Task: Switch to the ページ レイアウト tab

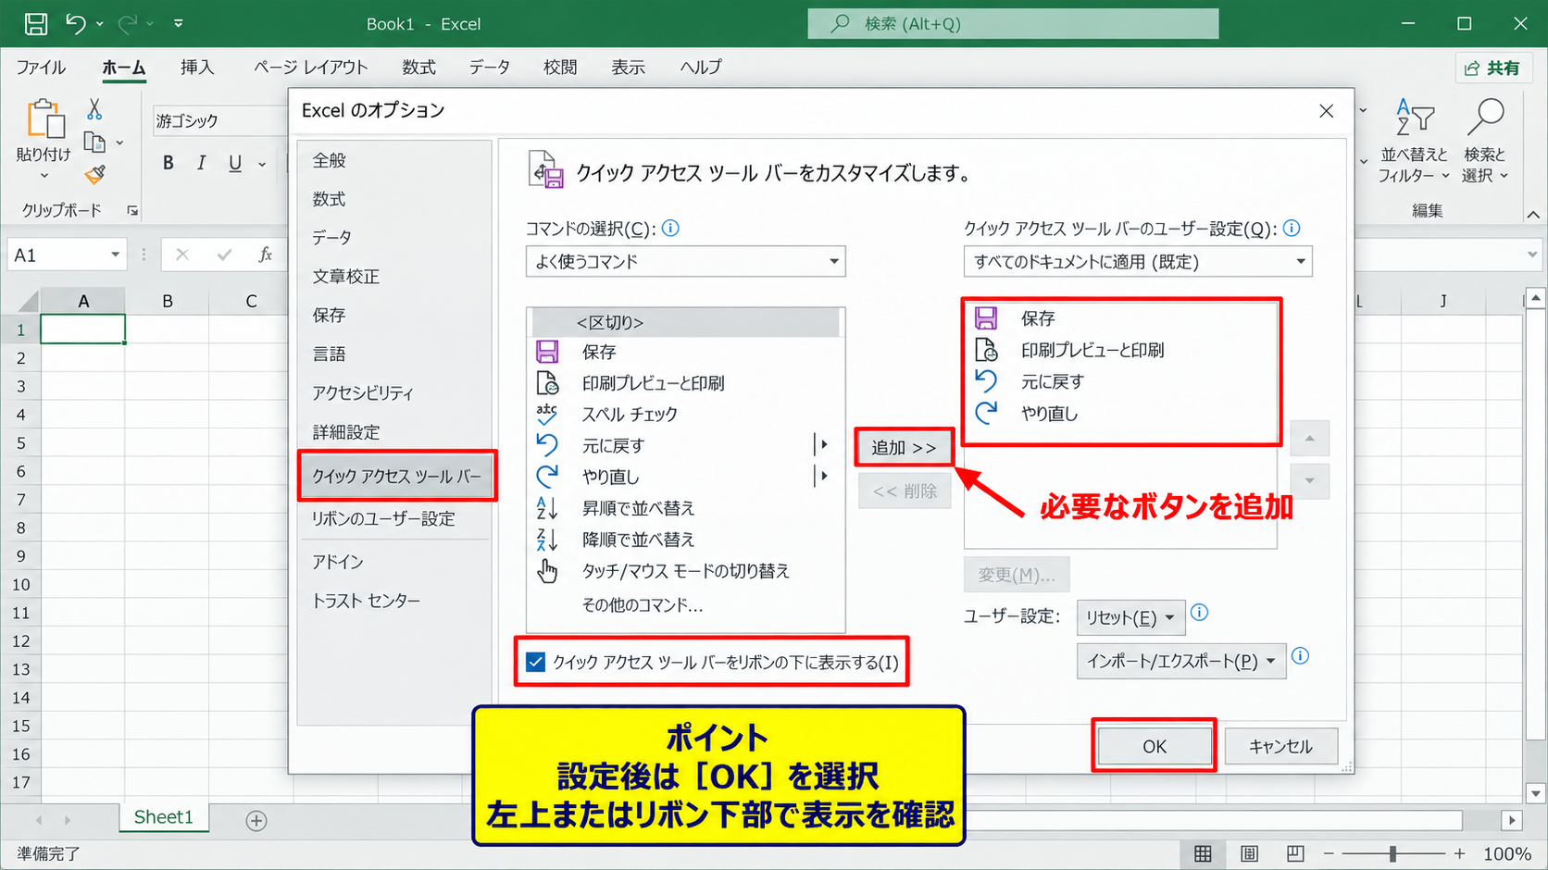Action: pos(311,68)
